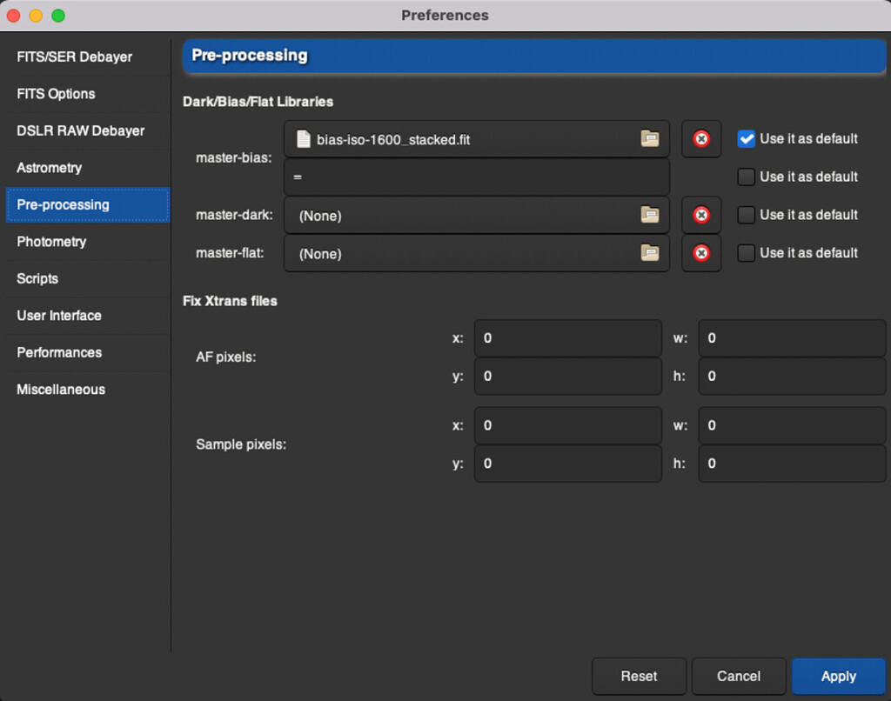
Task: Click the Sample pixels w input field
Action: [x=791, y=424]
